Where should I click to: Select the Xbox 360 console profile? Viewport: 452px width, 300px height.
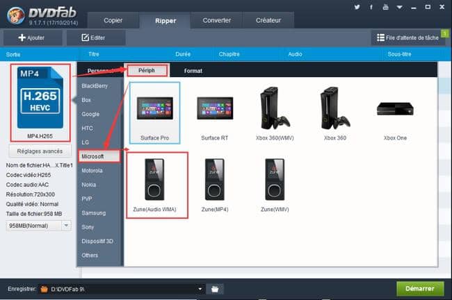click(335, 113)
